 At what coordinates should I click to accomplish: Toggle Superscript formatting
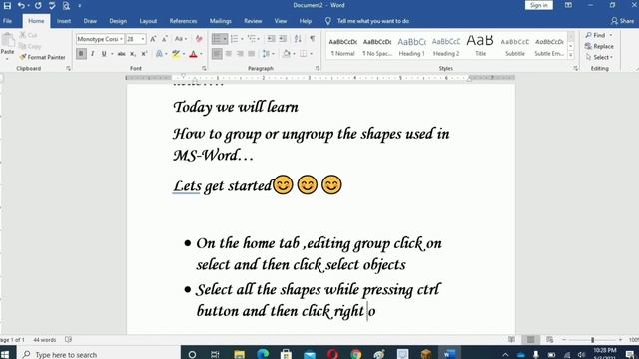coord(144,54)
